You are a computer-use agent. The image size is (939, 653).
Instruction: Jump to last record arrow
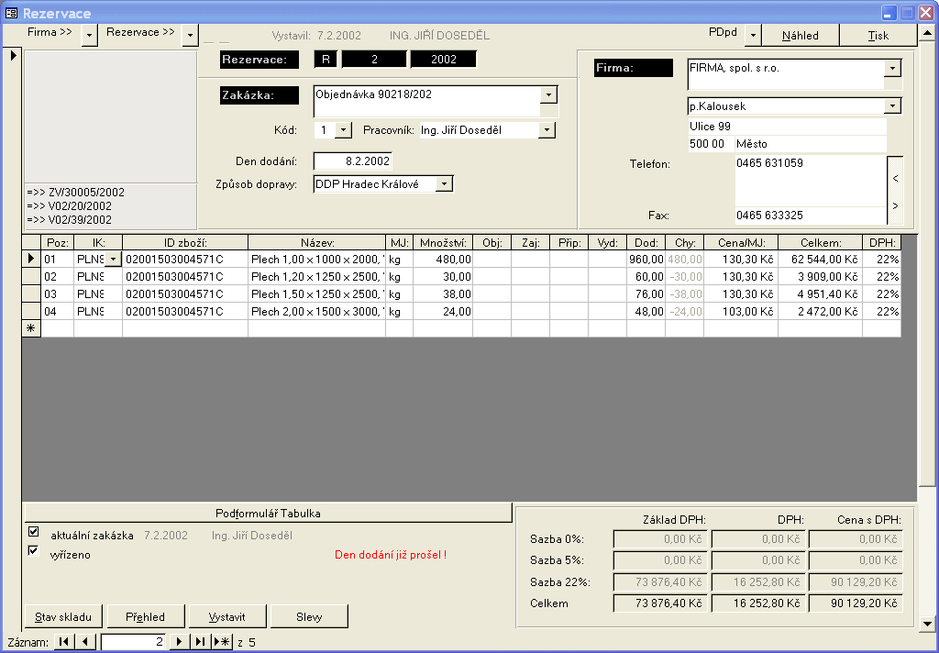200,642
